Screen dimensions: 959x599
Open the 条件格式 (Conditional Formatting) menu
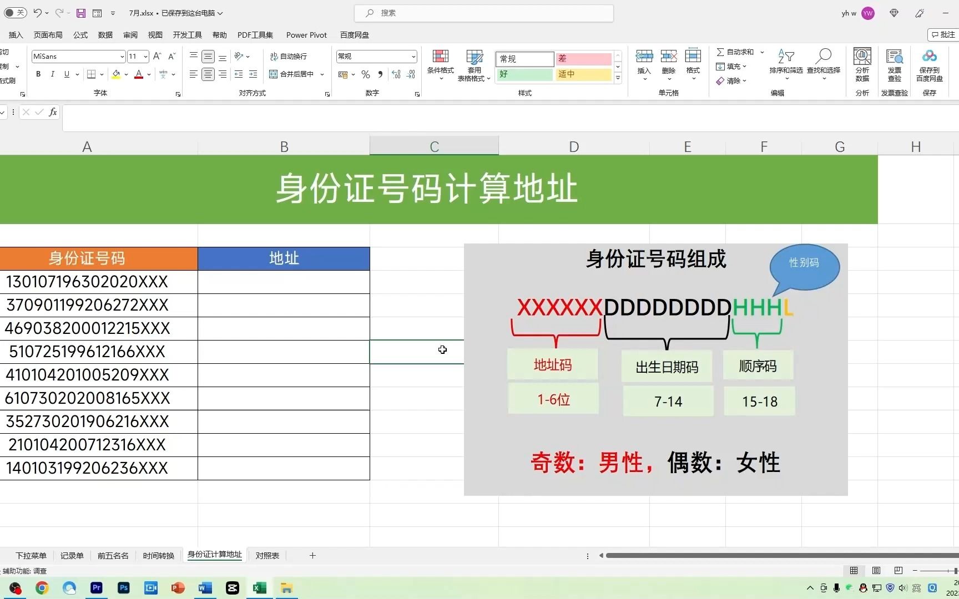(x=440, y=65)
